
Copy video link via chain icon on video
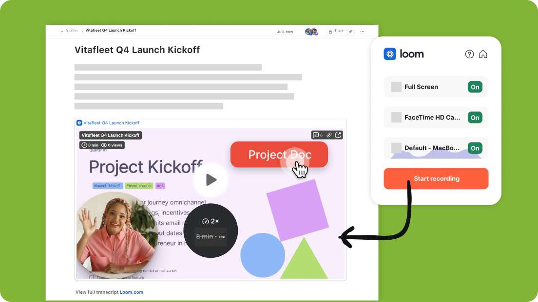329,135
